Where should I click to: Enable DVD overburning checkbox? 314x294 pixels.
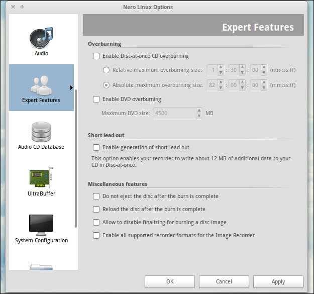[96, 99]
